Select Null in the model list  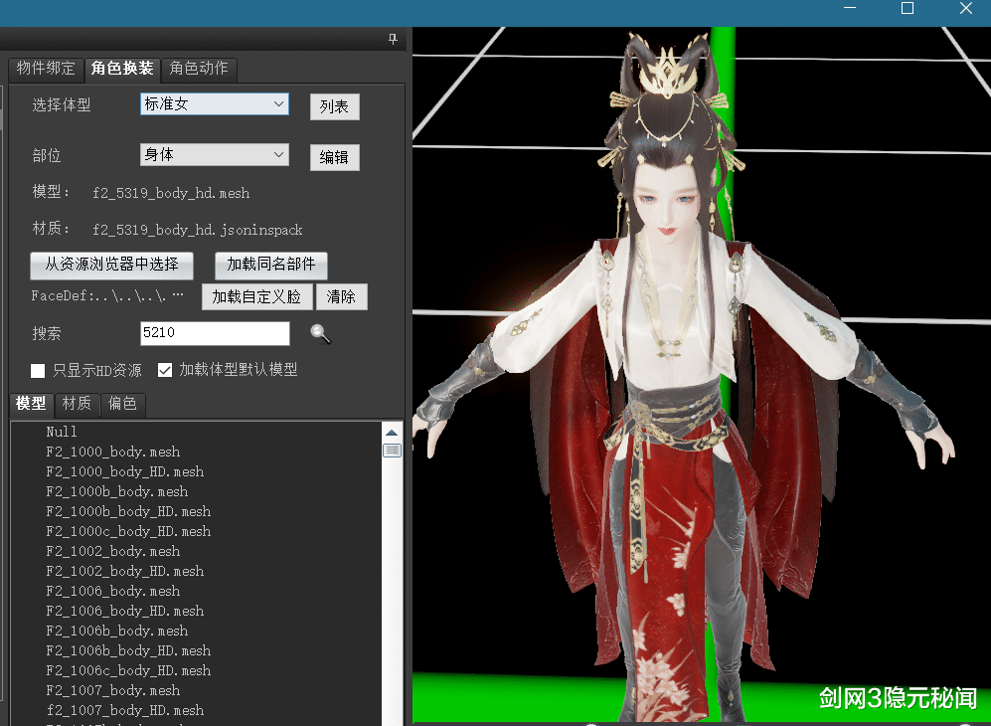pyautogui.click(x=62, y=432)
